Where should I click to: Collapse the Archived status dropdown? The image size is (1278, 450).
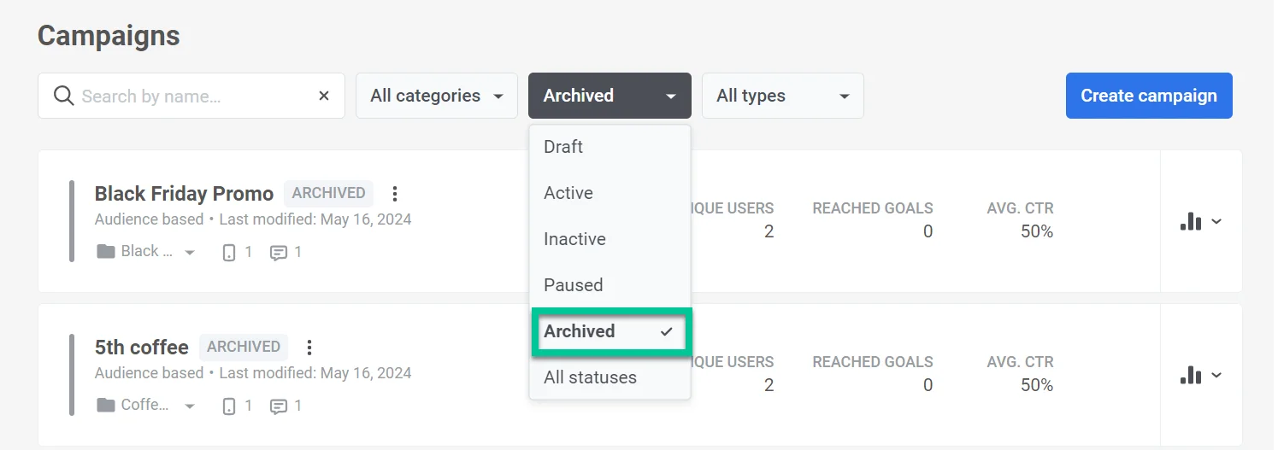tap(609, 96)
